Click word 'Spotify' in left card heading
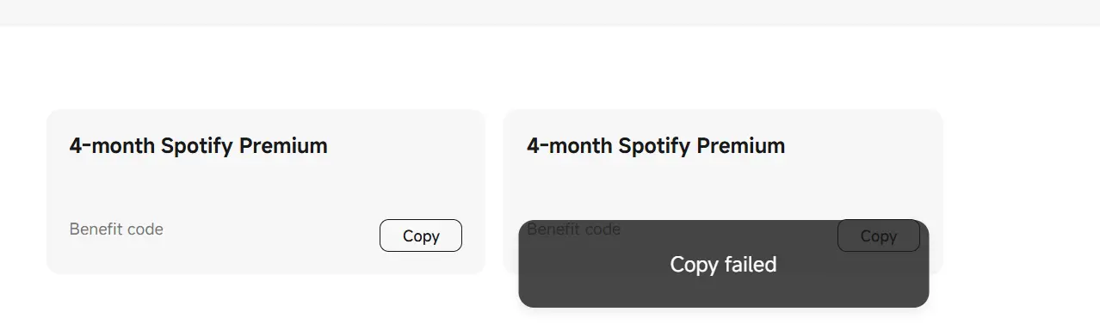Image resolution: width=1100 pixels, height=324 pixels. (x=197, y=146)
